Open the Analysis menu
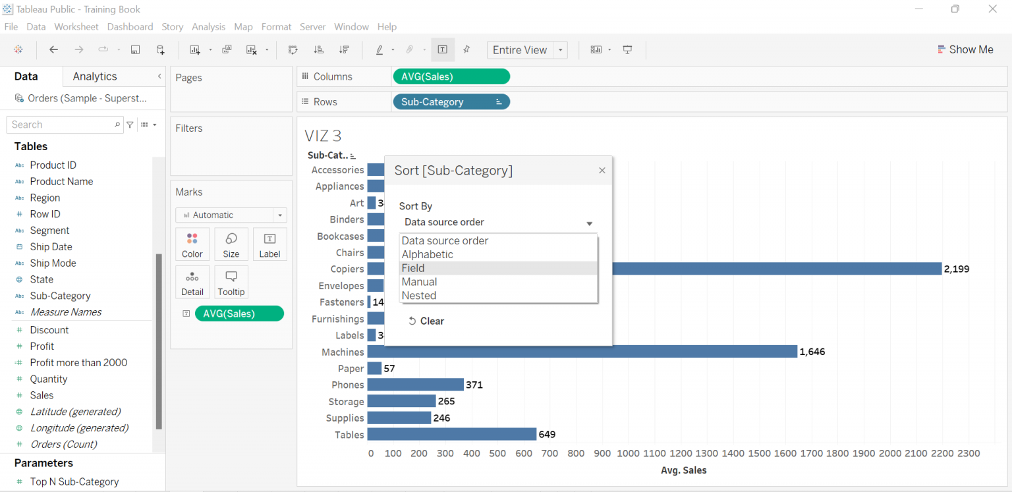 209,26
